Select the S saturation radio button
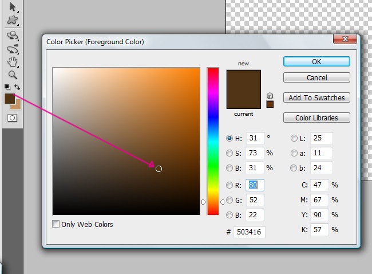 point(230,153)
